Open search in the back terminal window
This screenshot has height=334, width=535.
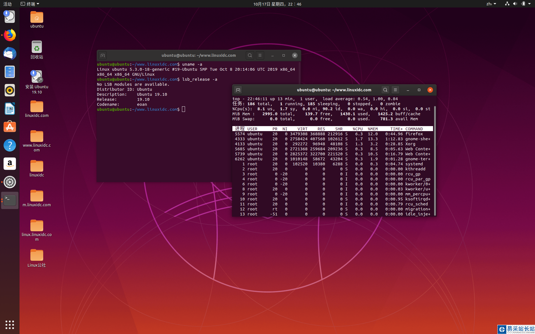point(250,55)
